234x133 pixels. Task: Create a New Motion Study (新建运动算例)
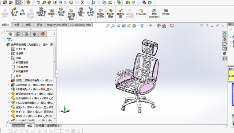pos(100,13)
